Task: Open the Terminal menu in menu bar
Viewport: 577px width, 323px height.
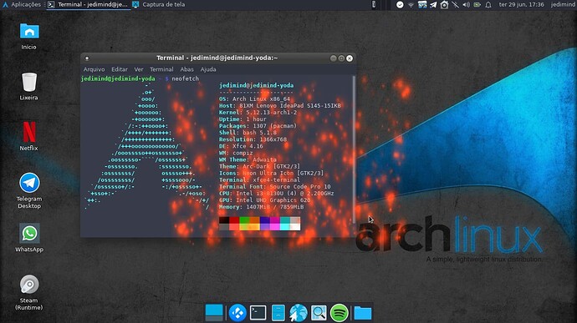Action: [161, 69]
